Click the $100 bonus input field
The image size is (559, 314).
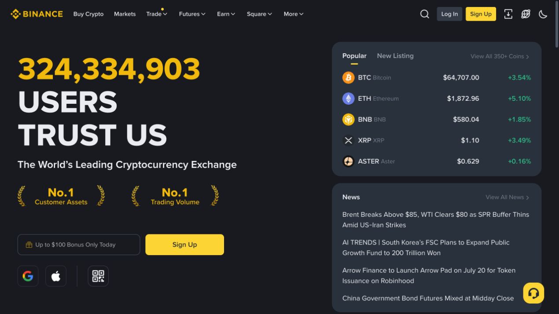79,245
